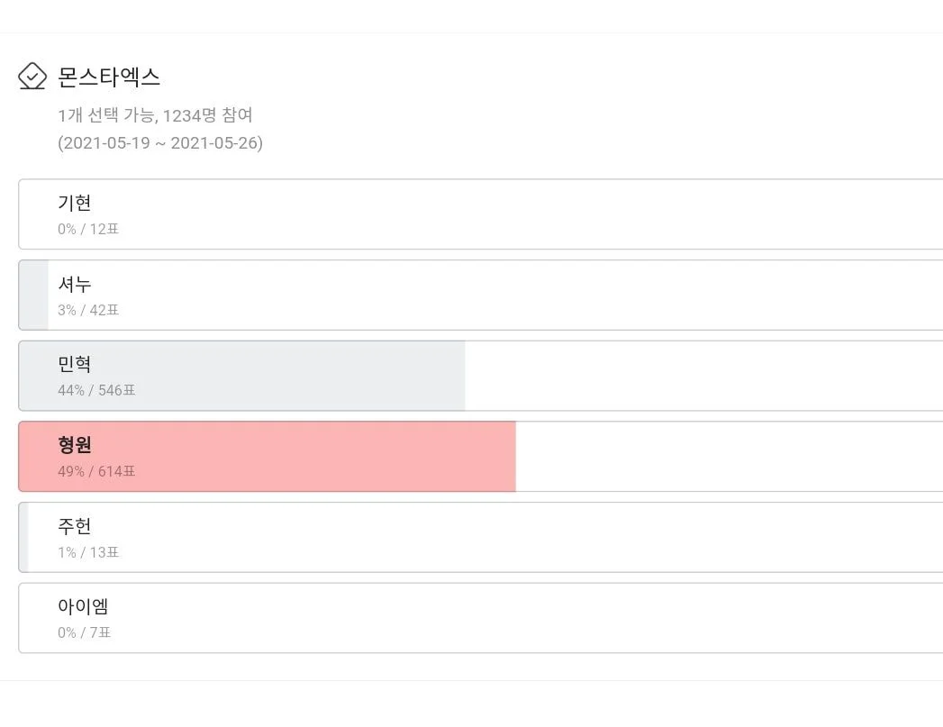The height and width of the screenshot is (727, 943).
Task: Click the poll checkmark icon beside 몬스타엑스
Action: 32,77
